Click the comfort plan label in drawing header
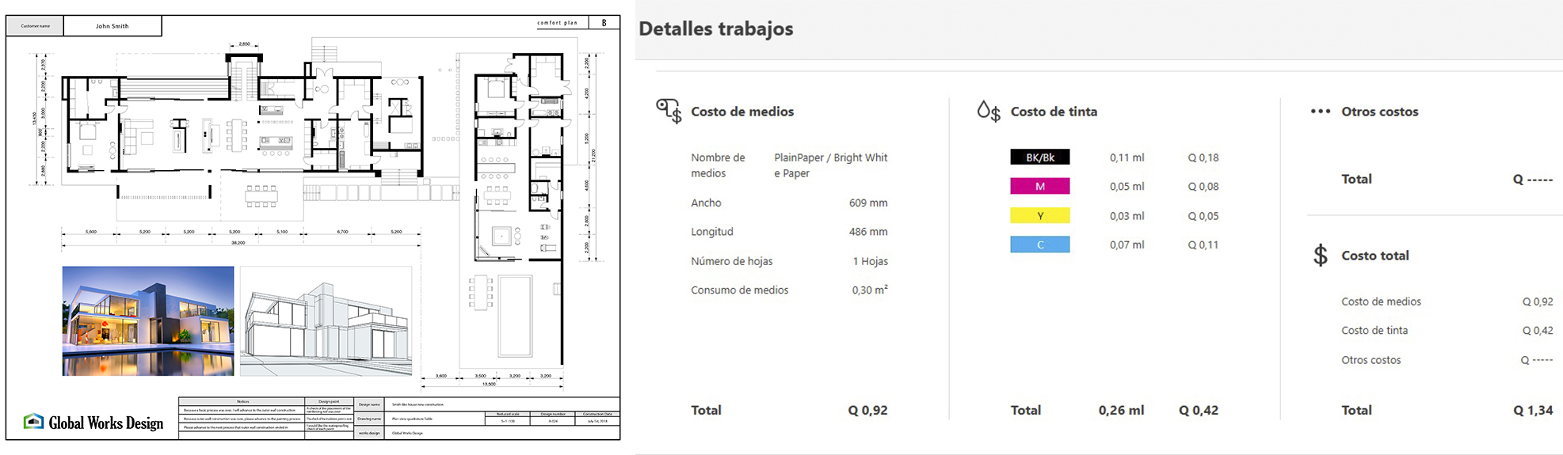The width and height of the screenshot is (1563, 455). 558,23
